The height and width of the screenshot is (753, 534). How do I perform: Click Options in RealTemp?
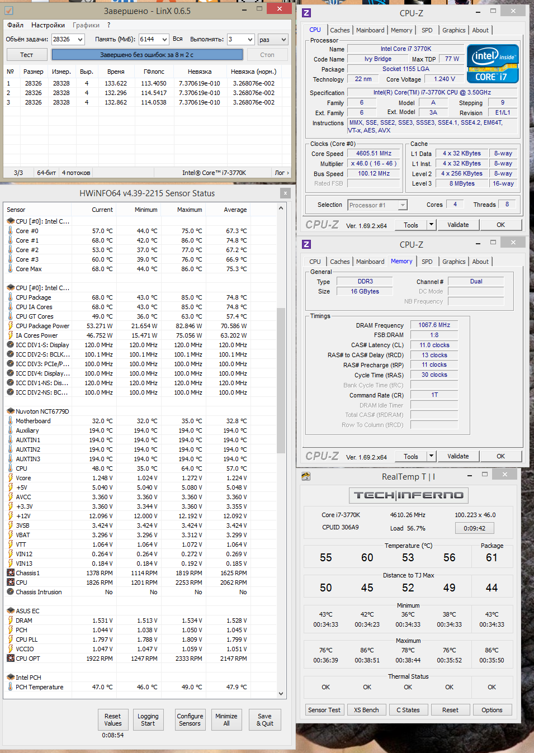pos(492,710)
